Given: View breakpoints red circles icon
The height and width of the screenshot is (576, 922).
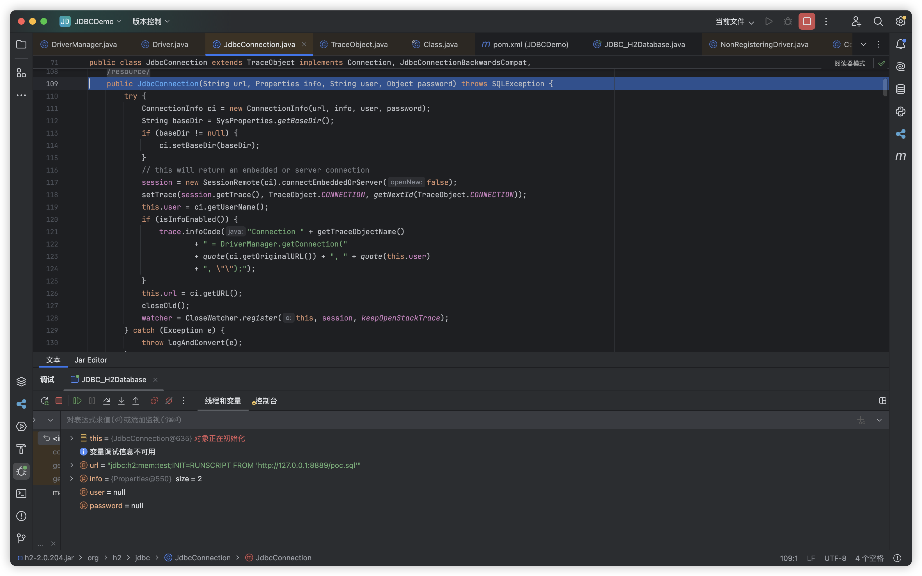Looking at the screenshot, I should (x=154, y=401).
